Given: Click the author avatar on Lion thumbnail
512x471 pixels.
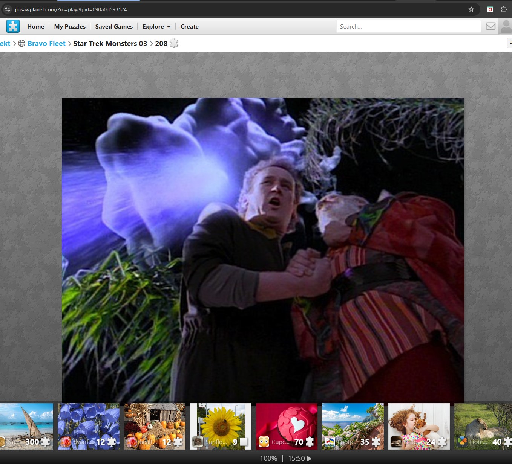Looking at the screenshot, I should tap(462, 442).
